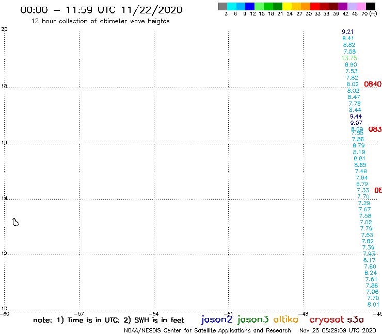Select the wave height reading 9.21
This screenshot has height=335, width=382.
pos(347,32)
